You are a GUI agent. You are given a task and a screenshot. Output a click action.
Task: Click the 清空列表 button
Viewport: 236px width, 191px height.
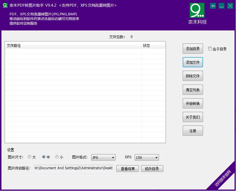click(x=193, y=90)
